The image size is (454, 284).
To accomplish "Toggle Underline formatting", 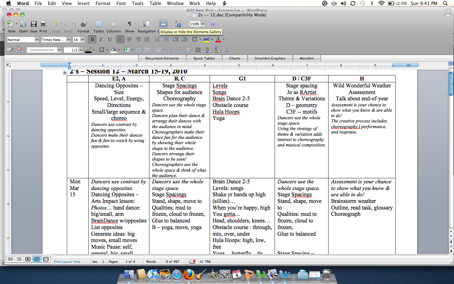I will pos(110,39).
